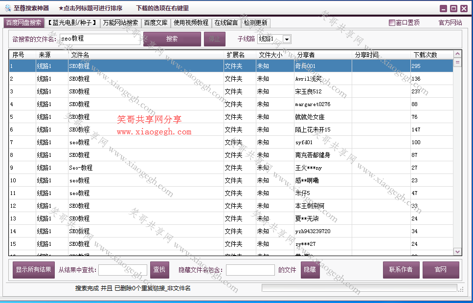
Task: Minimize the 至尊搜索神器 window
Action: pyautogui.click(x=443, y=9)
